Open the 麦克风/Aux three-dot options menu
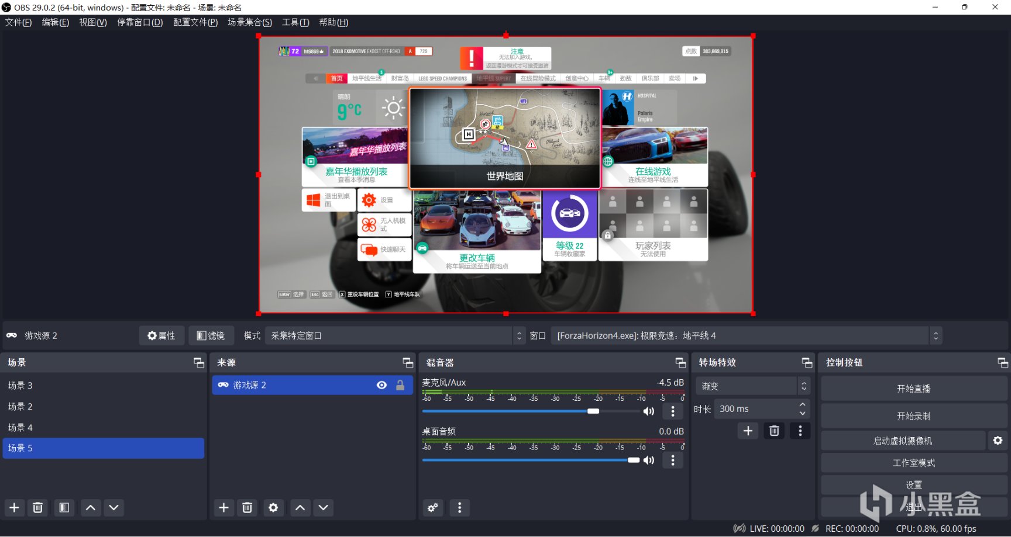 point(673,411)
